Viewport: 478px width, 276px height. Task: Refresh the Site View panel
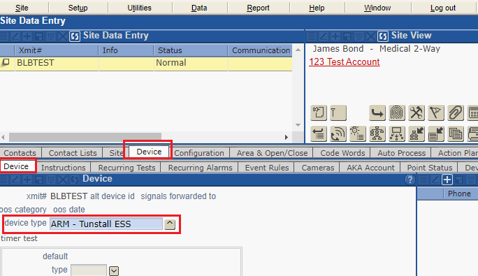383,36
